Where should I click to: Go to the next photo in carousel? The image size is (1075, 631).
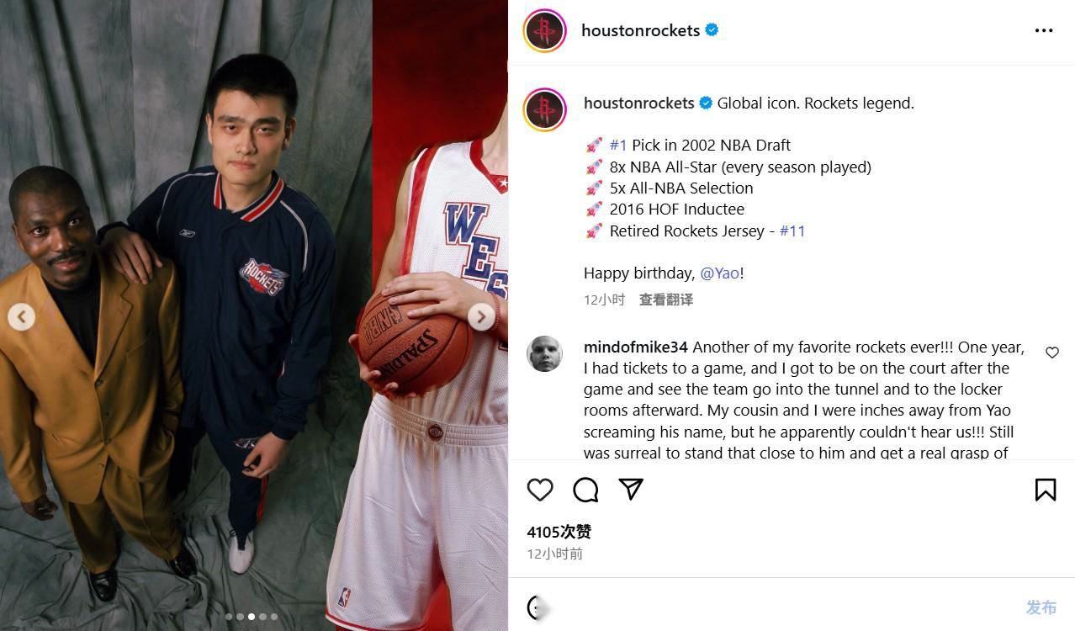pos(481,316)
